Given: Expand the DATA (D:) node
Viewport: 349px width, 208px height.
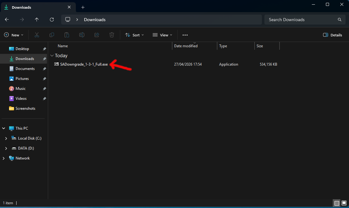Looking at the screenshot, I should (6, 148).
